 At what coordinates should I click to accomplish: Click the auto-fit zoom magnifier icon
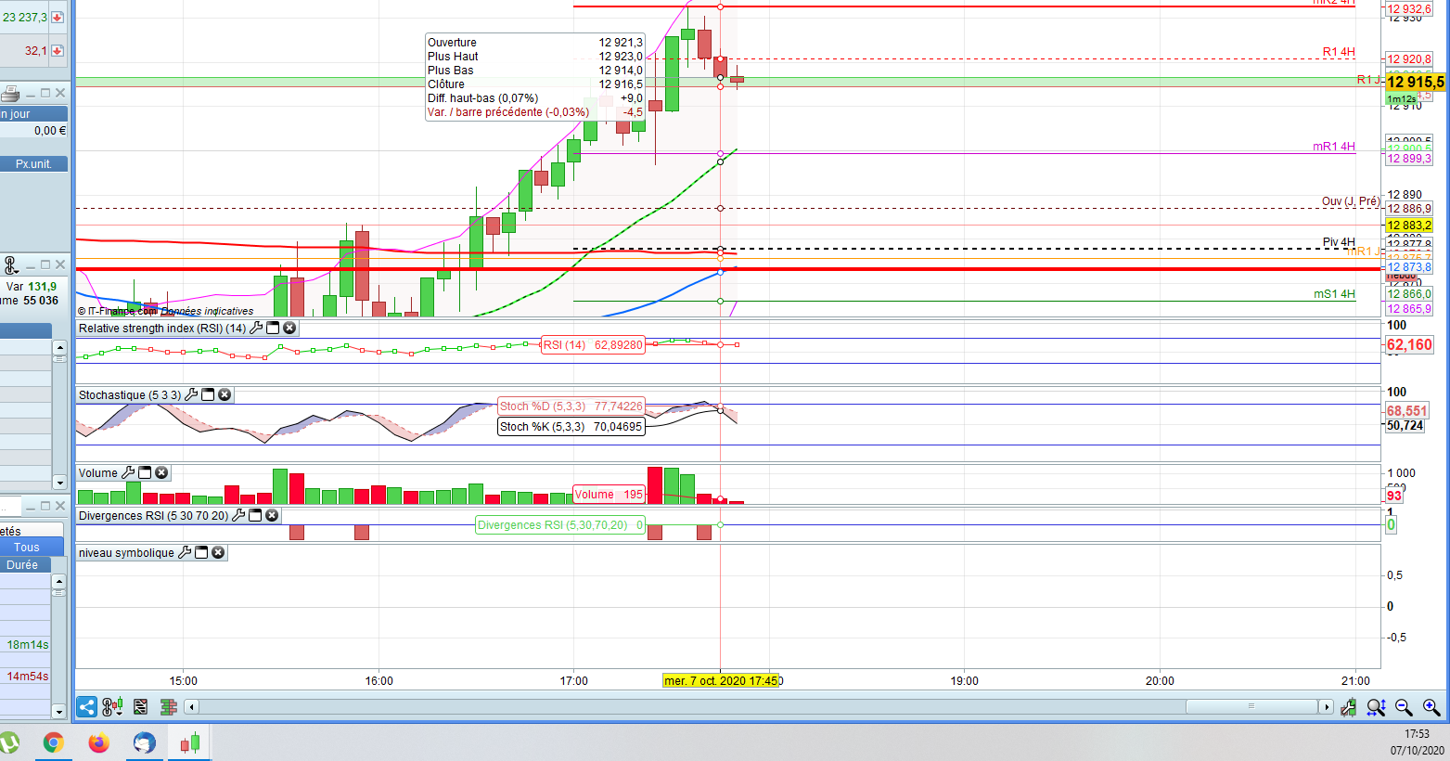click(x=1376, y=707)
